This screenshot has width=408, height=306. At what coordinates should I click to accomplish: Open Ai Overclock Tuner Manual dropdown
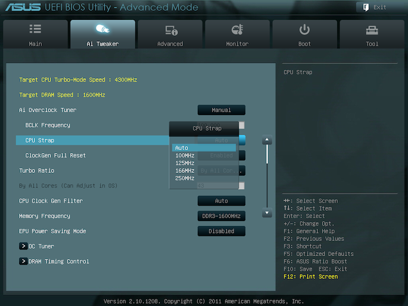(222, 110)
